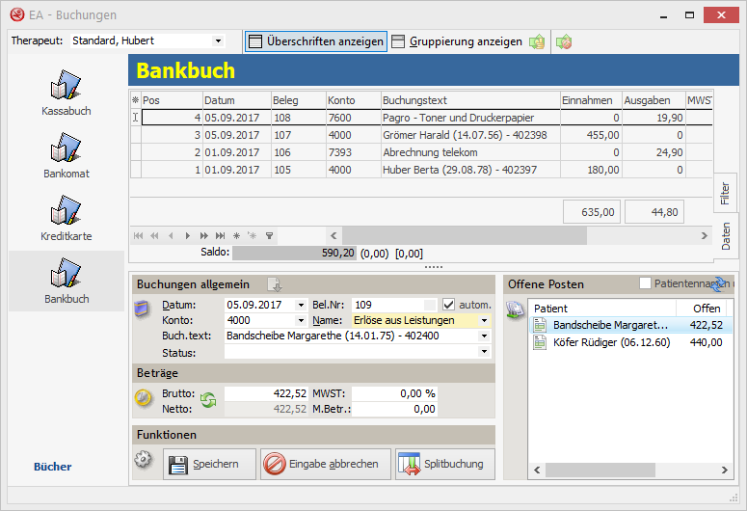Enable the Patientennamen checkbox

(x=646, y=283)
